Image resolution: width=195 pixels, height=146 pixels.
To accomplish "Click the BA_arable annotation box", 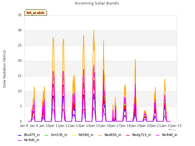I will pos(36,12).
